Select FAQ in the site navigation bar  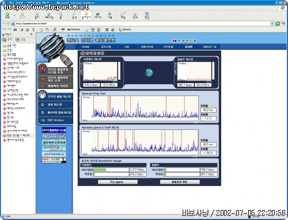point(127,47)
